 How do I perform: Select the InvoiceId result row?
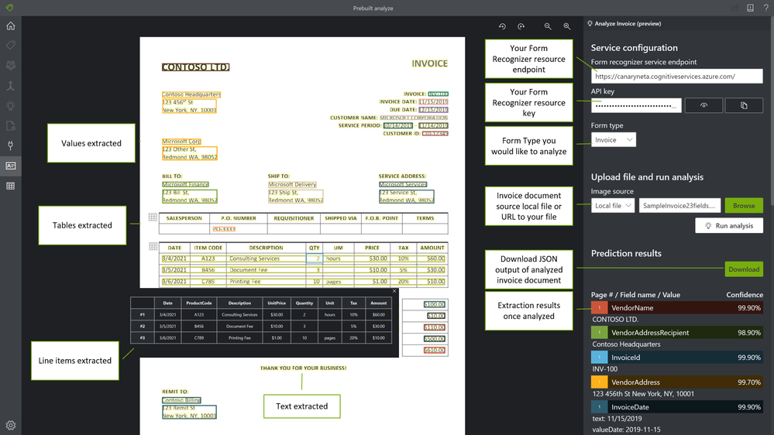pos(677,357)
